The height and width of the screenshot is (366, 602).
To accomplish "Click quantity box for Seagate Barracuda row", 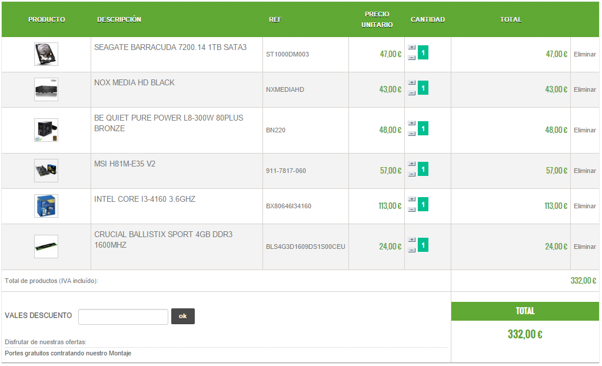I will point(423,52).
